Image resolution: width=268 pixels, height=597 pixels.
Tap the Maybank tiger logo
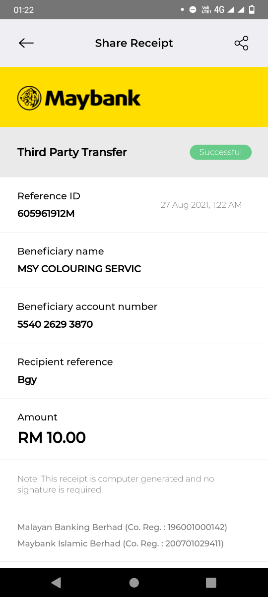[29, 98]
